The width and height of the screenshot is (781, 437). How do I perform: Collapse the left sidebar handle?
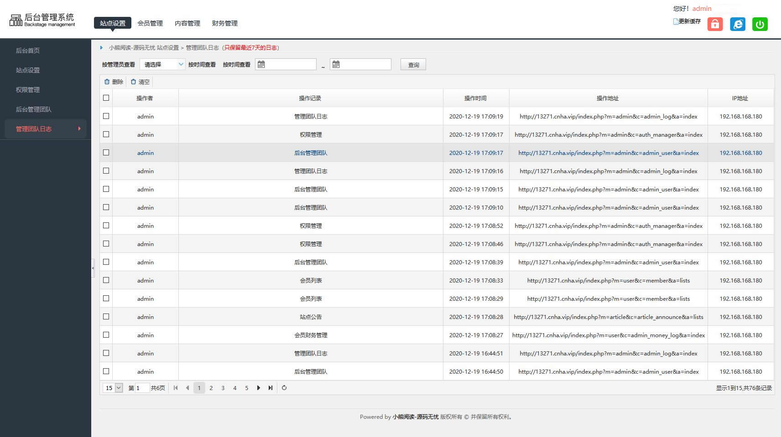tap(93, 268)
